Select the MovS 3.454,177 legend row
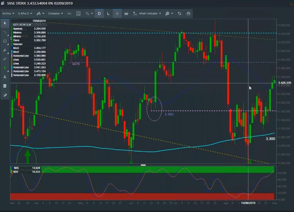This screenshot has width=294, height=212. click(29, 48)
